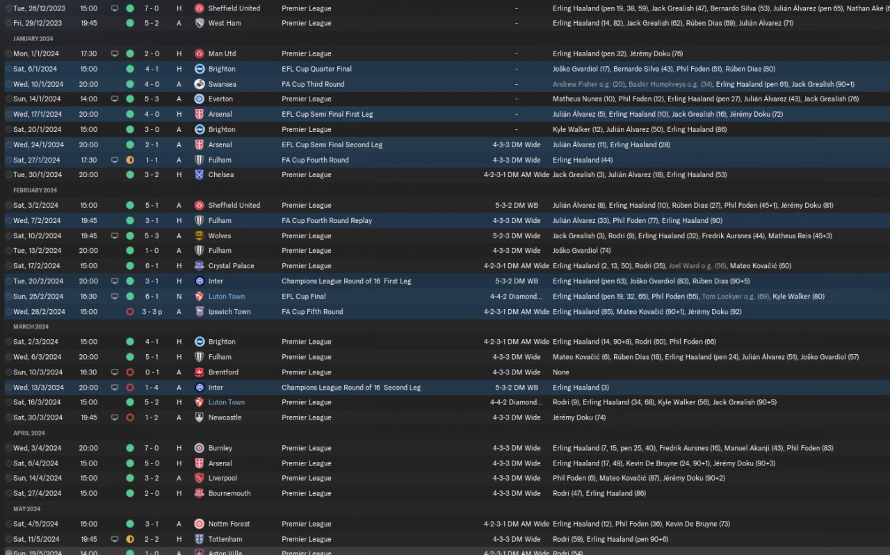Click the '0 - 1' Brentford score

(151, 372)
